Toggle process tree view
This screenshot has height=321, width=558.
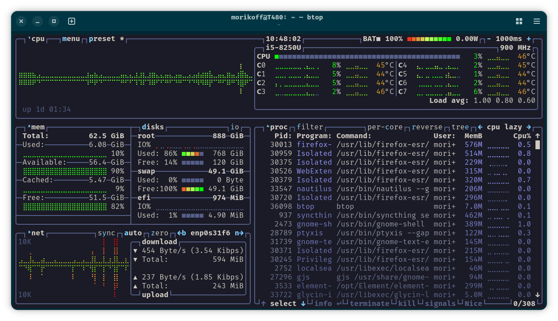(x=460, y=127)
